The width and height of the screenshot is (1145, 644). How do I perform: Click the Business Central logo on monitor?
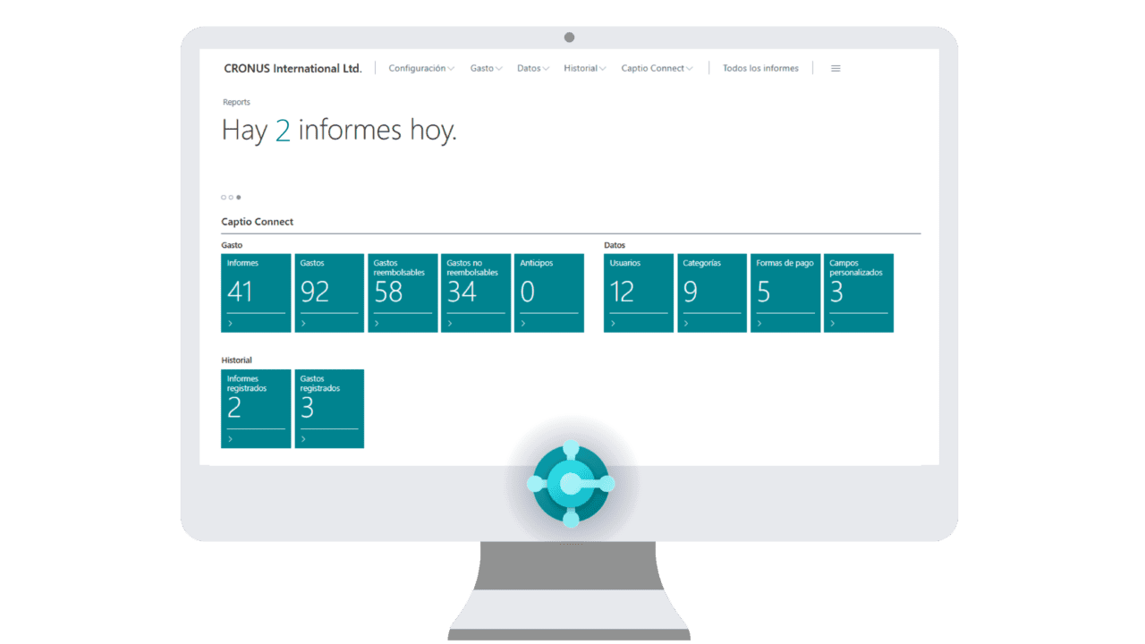pos(571,484)
